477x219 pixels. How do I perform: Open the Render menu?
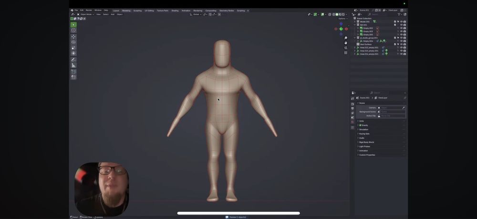[89, 10]
